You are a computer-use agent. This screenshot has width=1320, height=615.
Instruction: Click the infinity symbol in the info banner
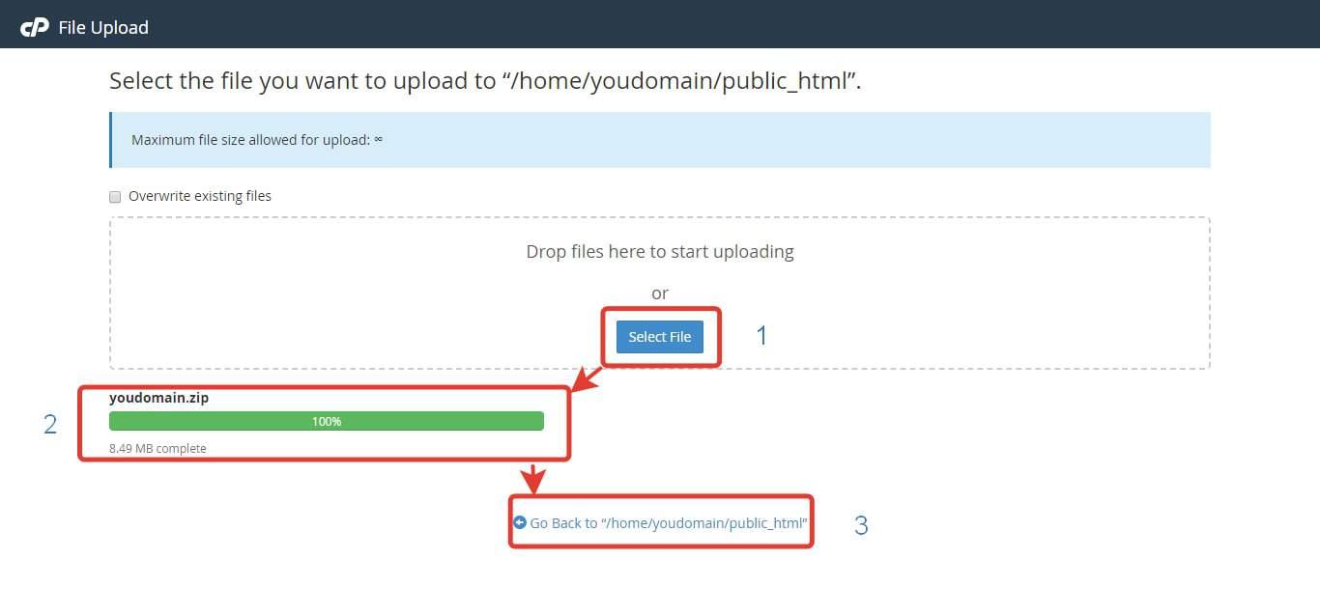[x=378, y=139]
